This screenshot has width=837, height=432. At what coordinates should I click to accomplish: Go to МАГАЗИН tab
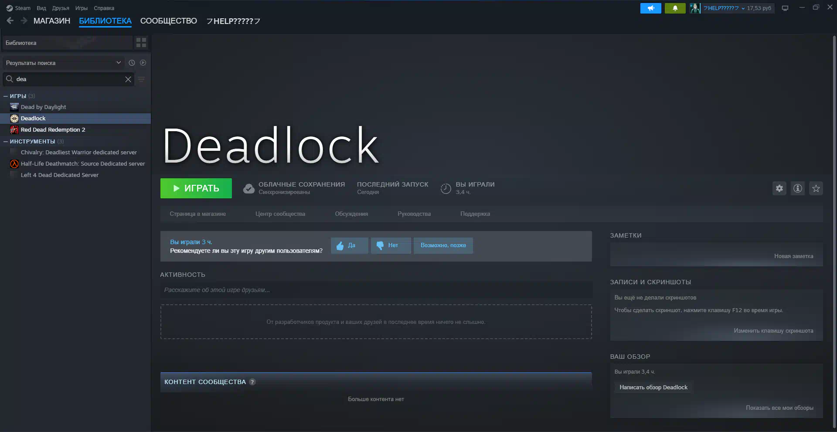click(52, 21)
